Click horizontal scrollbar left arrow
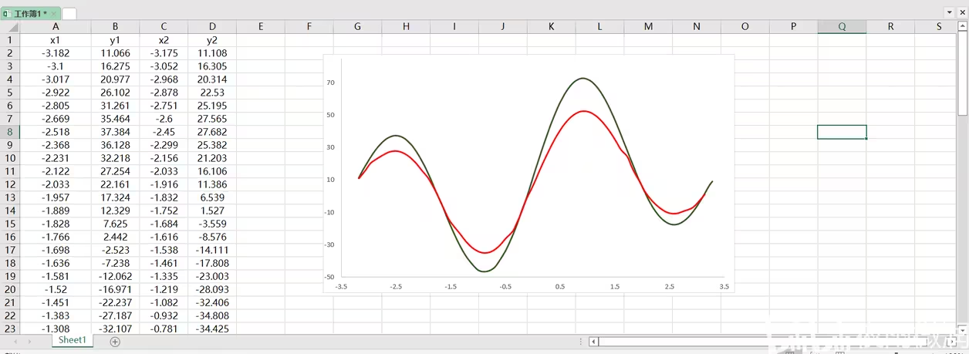The image size is (969, 354). (593, 341)
